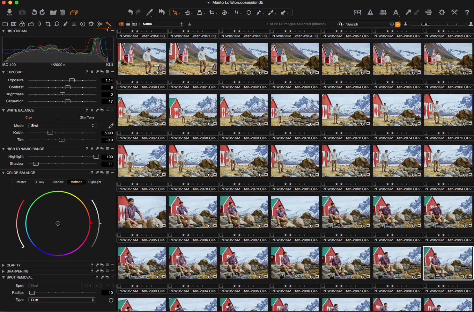Viewport: 474px width, 312px height.
Task: Rotate image right with clockwise arrow icon
Action: point(42,12)
